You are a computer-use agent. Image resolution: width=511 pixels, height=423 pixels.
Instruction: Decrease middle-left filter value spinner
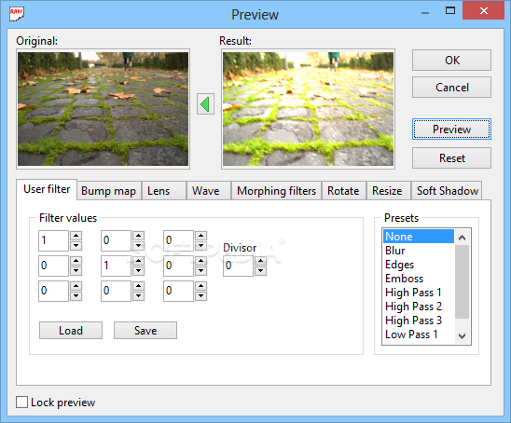pyautogui.click(x=76, y=270)
